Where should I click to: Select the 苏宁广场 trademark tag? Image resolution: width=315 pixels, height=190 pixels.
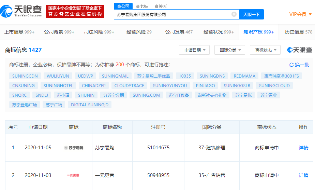pyautogui.click(x=54, y=105)
